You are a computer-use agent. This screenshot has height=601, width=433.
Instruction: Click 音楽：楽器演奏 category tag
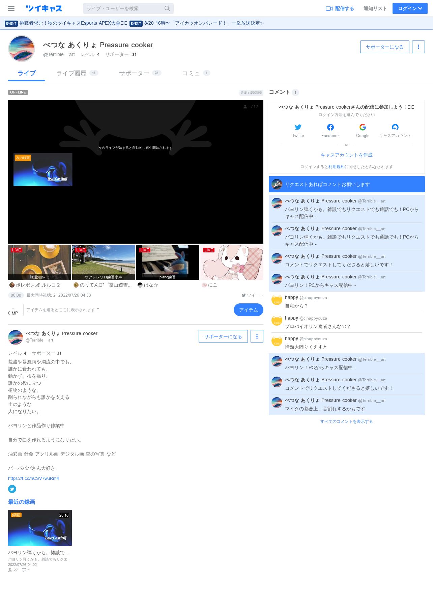[251, 92]
